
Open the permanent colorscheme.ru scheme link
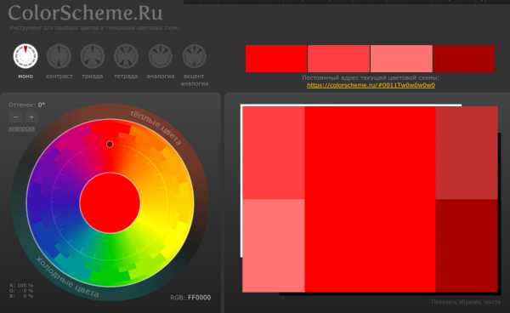(x=371, y=85)
